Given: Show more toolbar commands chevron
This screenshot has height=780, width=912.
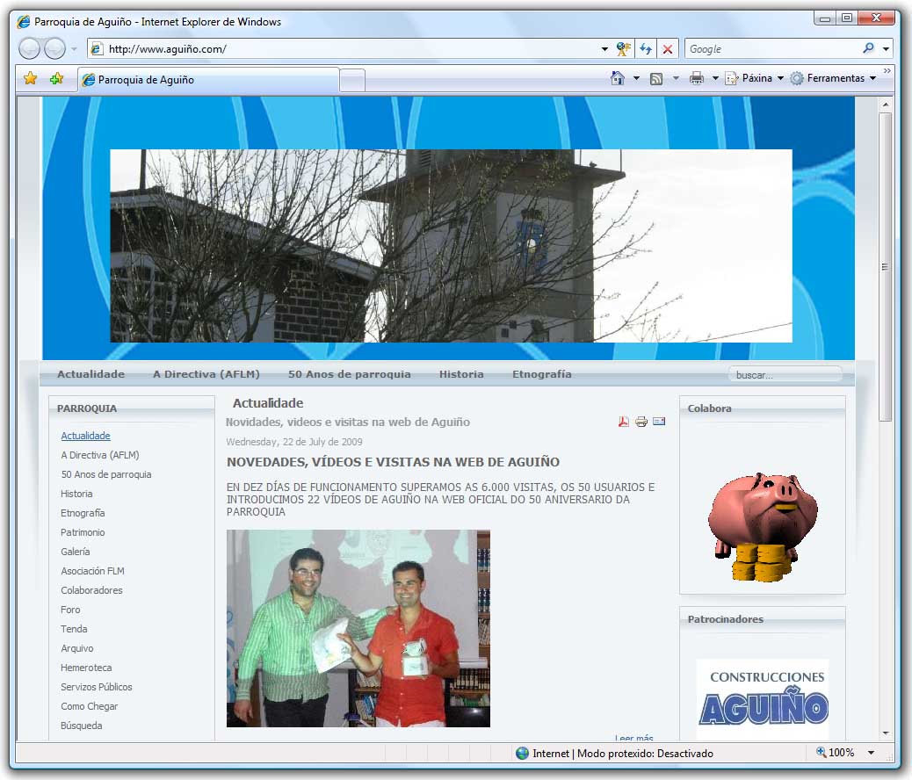Looking at the screenshot, I should (x=887, y=70).
